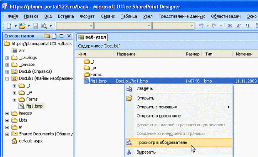Choose Вырезать from context menu
The height and width of the screenshot is (157, 258).
(x=179, y=152)
